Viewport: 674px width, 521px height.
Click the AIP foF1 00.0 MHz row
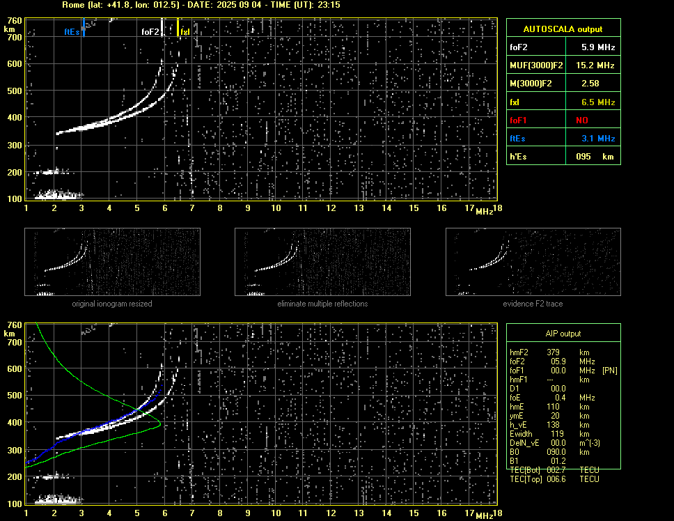coord(552,371)
